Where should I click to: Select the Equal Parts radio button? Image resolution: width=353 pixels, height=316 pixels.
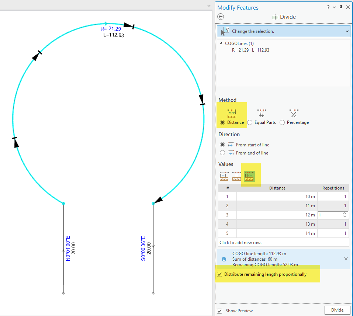point(250,122)
